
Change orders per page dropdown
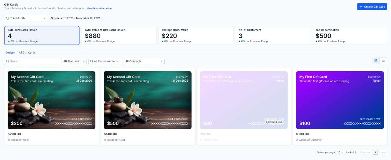pos(340,152)
